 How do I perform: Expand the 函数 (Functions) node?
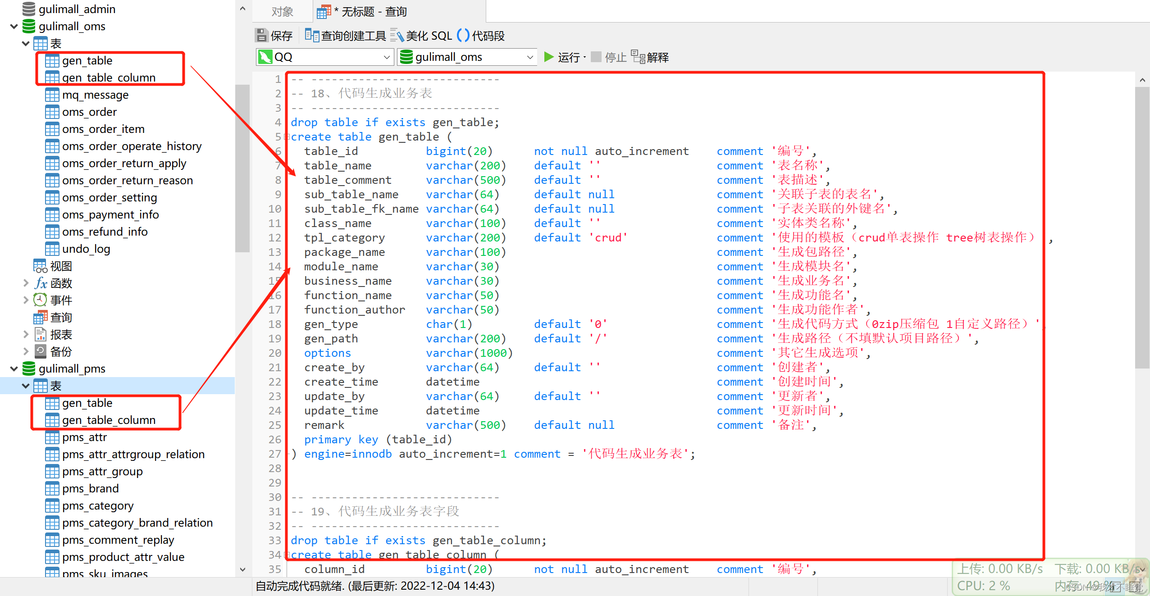pos(26,283)
